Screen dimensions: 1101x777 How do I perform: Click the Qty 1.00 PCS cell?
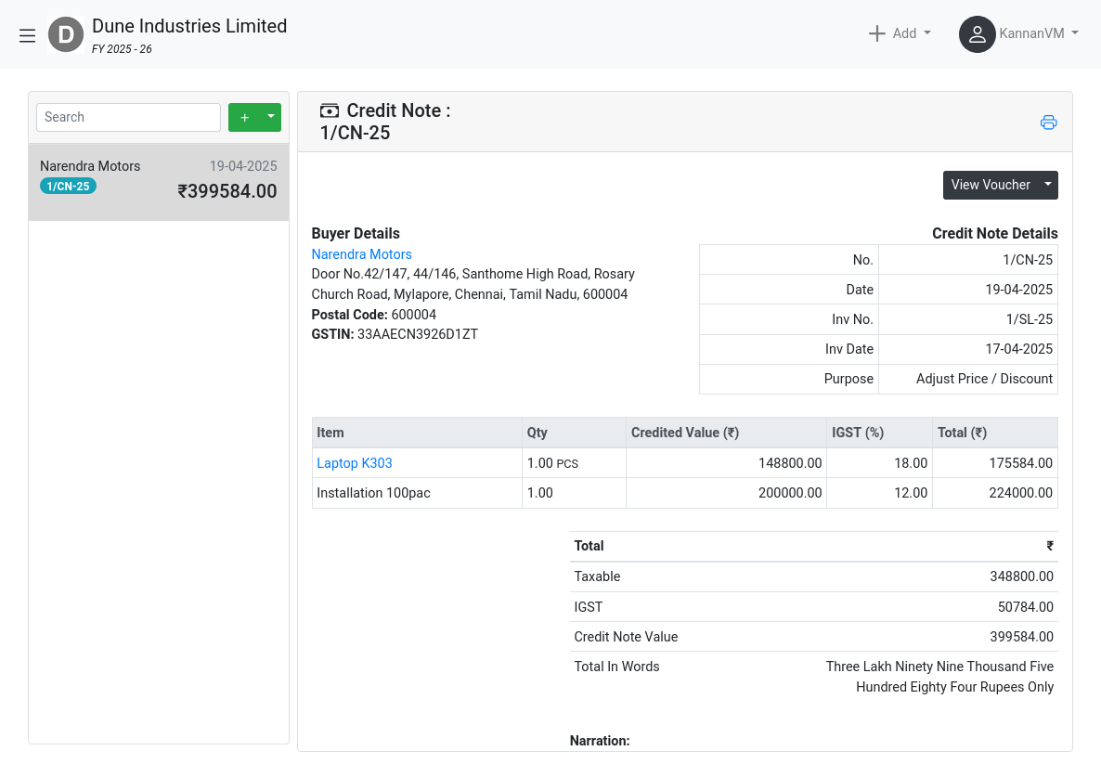(575, 463)
